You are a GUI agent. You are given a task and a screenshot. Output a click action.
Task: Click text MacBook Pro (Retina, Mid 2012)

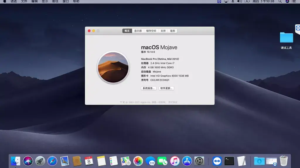tap(160, 59)
